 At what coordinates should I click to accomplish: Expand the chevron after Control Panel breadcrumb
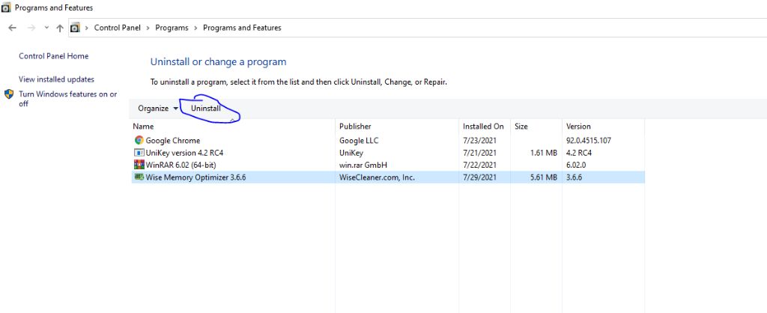148,28
